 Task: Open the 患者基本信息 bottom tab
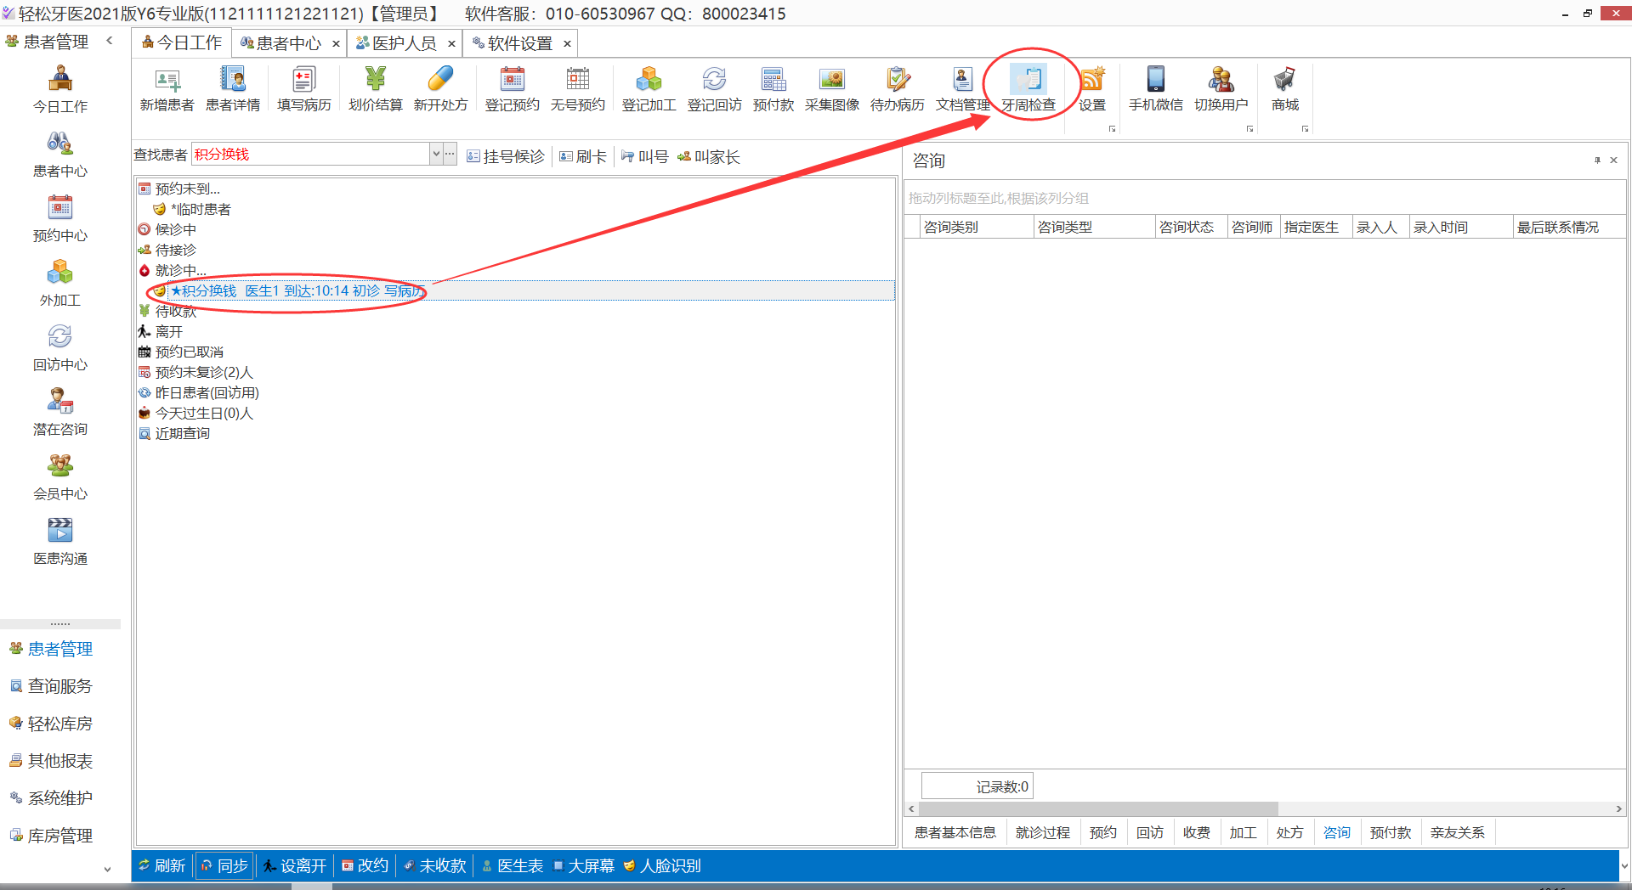tap(955, 833)
